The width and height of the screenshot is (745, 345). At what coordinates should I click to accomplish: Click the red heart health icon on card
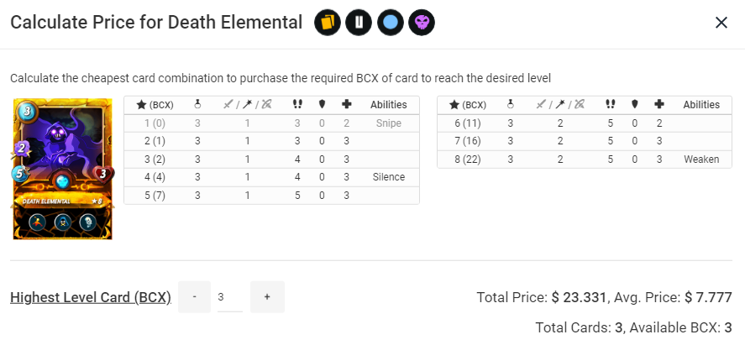[x=102, y=174]
